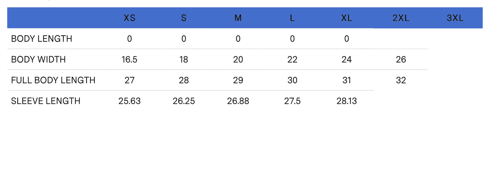Select sleeve length value 26.88
The width and height of the screenshot is (491, 181).
[238, 101]
